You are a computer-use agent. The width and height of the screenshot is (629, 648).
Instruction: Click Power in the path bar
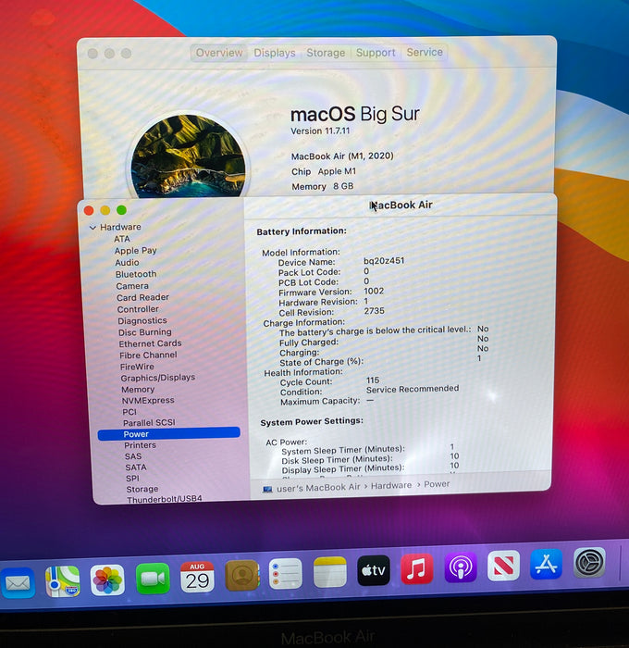point(437,484)
